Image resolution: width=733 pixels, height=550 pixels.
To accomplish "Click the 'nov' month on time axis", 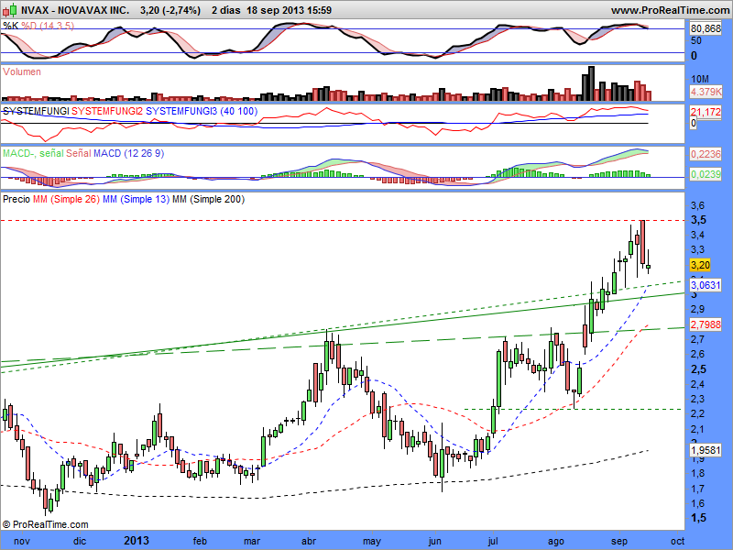I will 22,541.
